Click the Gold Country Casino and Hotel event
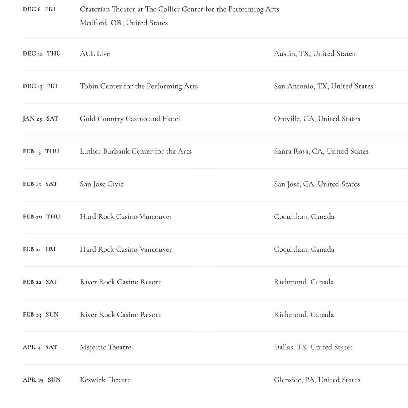The height and width of the screenshot is (408, 408). [130, 119]
